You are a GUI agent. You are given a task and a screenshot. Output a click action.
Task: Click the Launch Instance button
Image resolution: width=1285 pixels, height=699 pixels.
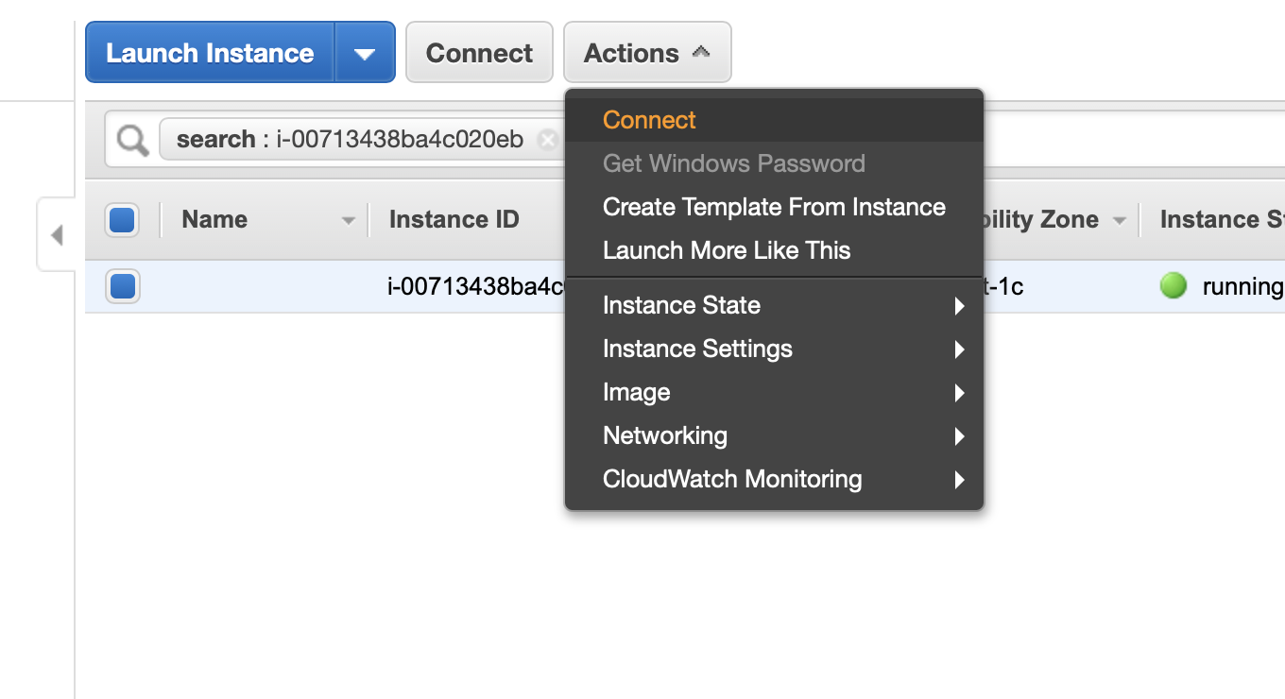pos(210,53)
